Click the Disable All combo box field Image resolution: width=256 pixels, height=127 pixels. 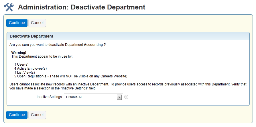pos(93,97)
